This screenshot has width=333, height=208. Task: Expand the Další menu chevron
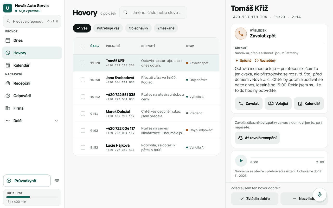tap(56, 121)
